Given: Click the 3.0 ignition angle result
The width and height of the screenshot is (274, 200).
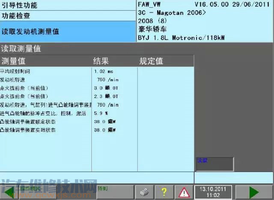Looking at the screenshot, I should pyautogui.click(x=106, y=88).
